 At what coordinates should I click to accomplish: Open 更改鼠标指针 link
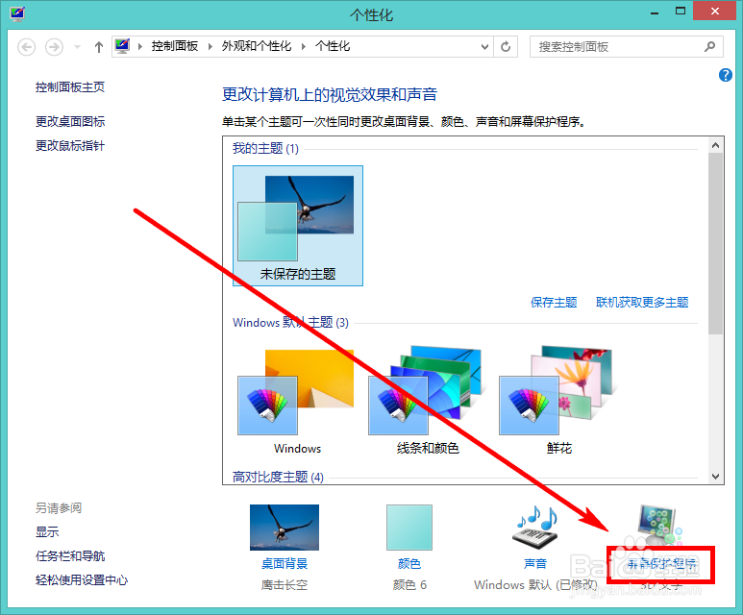(70, 146)
